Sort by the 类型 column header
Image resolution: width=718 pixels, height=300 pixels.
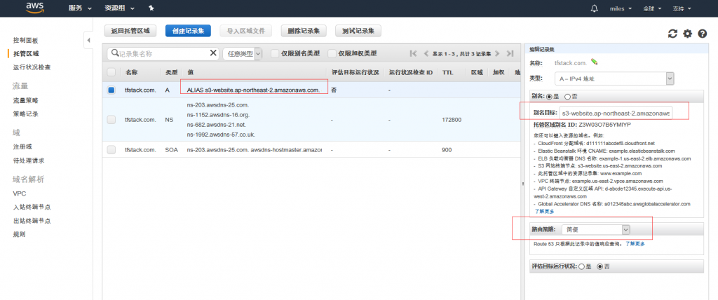pos(171,72)
